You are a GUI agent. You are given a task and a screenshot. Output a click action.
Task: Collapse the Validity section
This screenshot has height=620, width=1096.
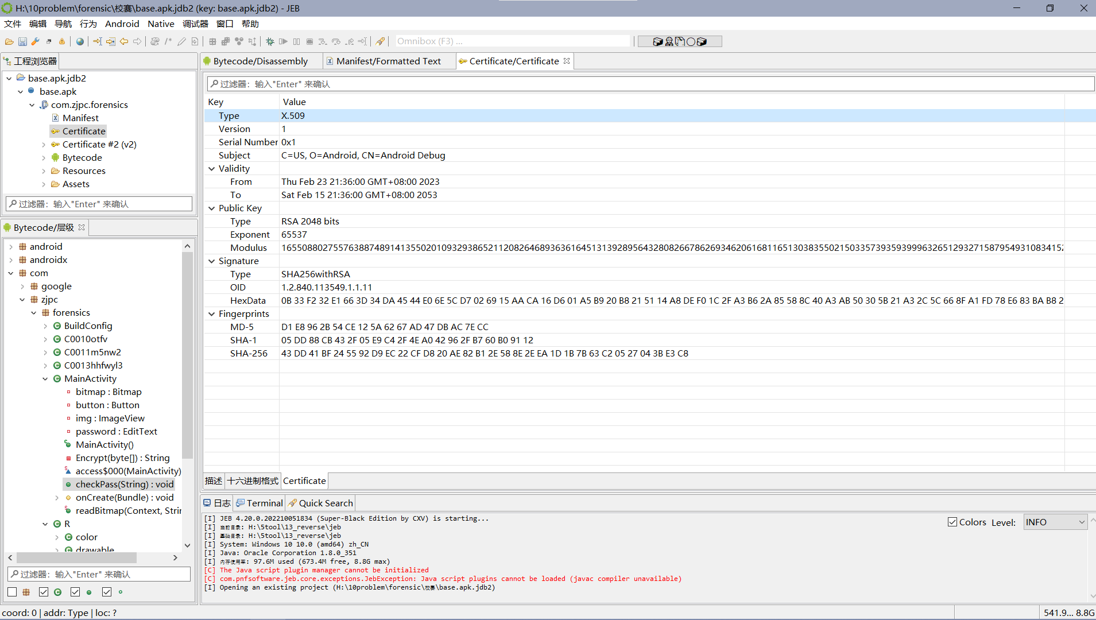(212, 169)
